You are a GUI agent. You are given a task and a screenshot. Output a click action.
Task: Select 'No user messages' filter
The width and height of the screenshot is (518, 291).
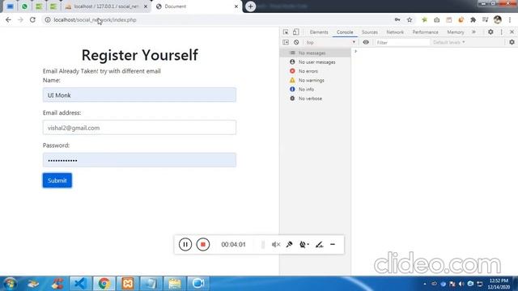tap(316, 62)
